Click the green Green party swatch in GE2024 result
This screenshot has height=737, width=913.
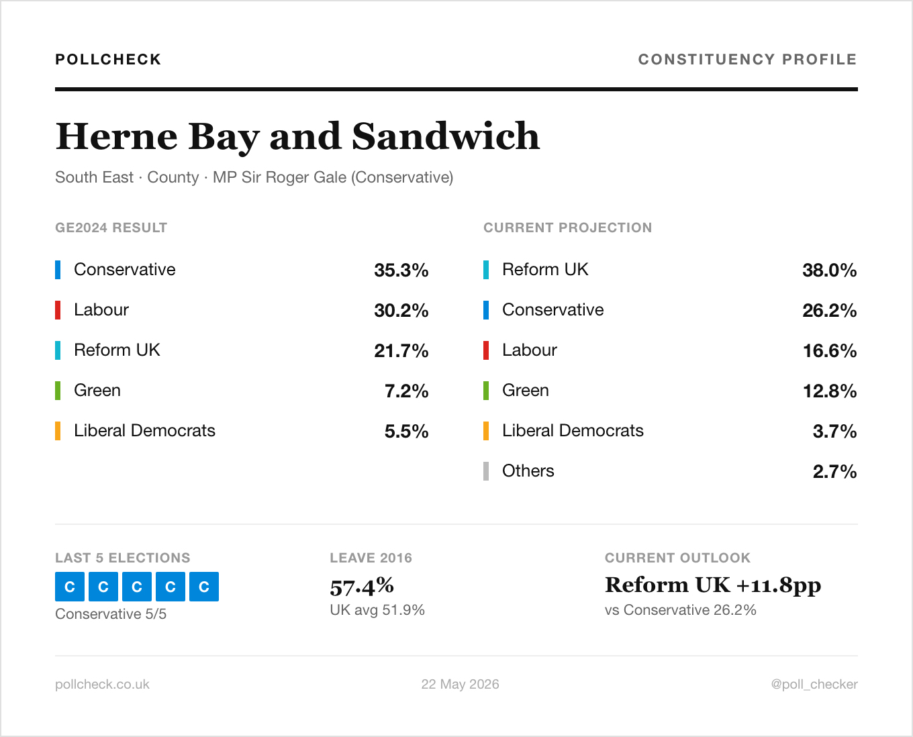tap(58, 391)
